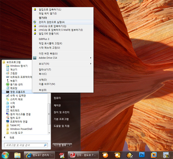Screen dimensions: 173x159
Task: Click the 시스템 종료 shutdown button
Action: (60, 145)
